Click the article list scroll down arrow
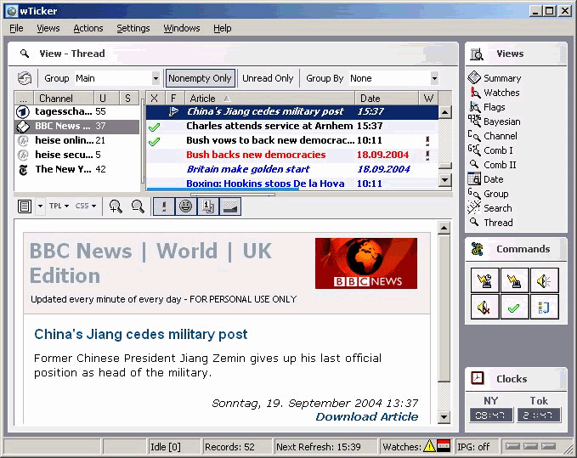 pyautogui.click(x=445, y=180)
